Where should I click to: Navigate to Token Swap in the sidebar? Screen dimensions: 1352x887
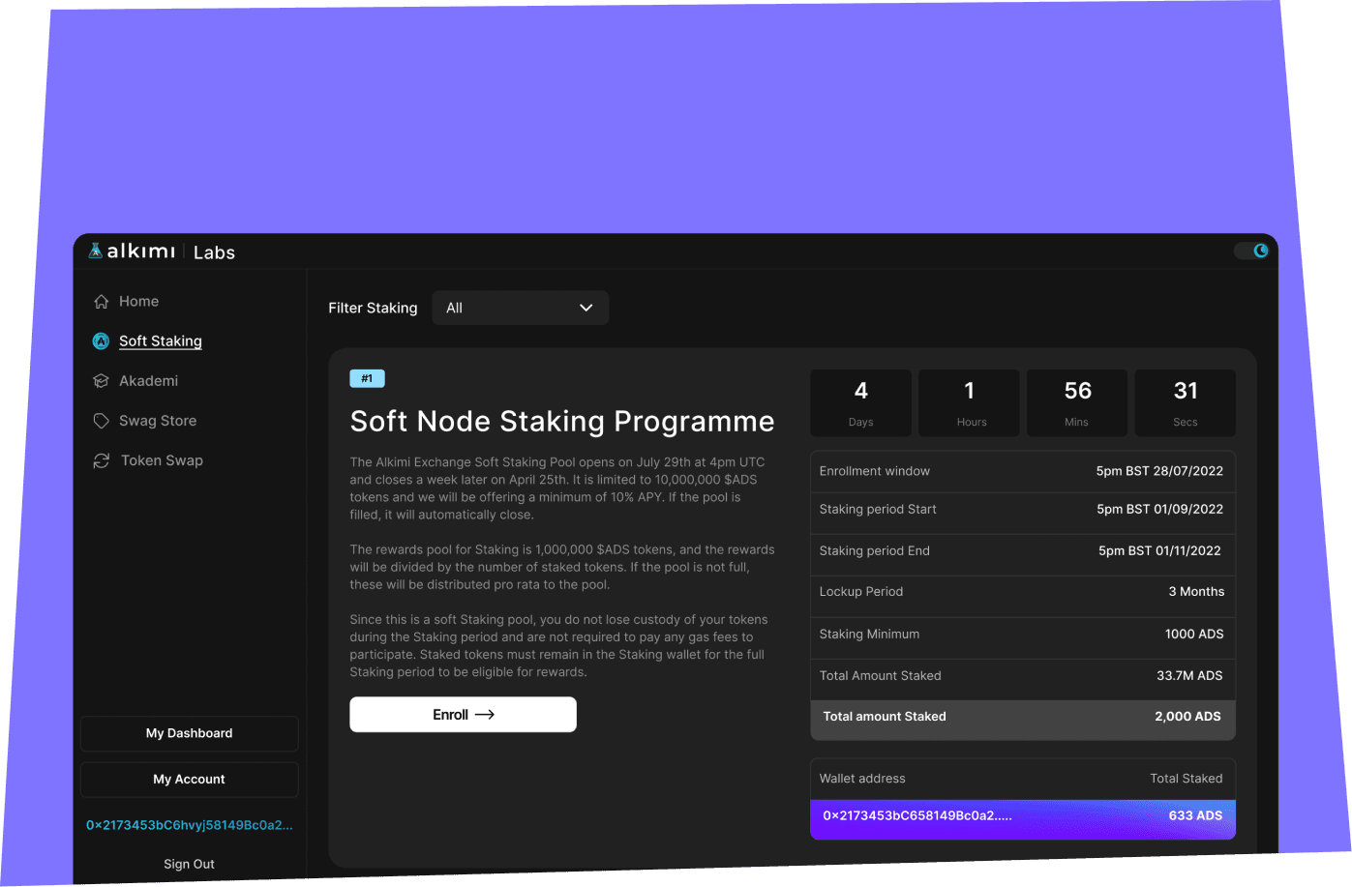click(x=162, y=460)
